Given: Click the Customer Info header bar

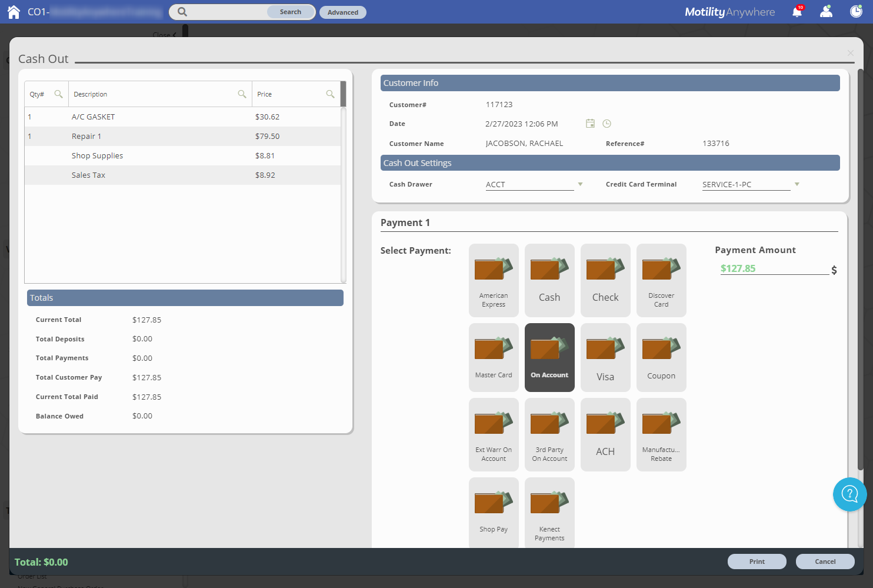Looking at the screenshot, I should click(609, 82).
